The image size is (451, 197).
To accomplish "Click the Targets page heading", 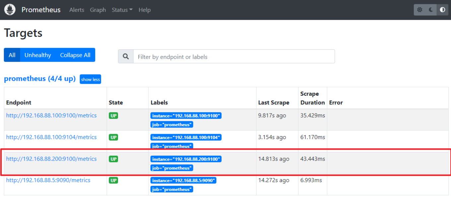I will [x=23, y=33].
